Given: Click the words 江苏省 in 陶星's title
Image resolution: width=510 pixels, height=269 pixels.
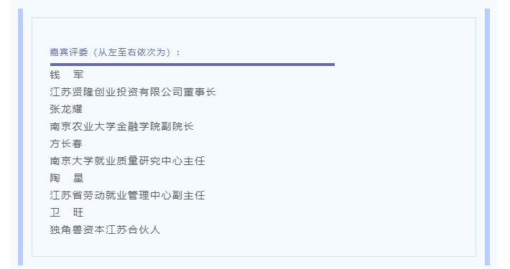Looking at the screenshot, I should coord(66,195).
